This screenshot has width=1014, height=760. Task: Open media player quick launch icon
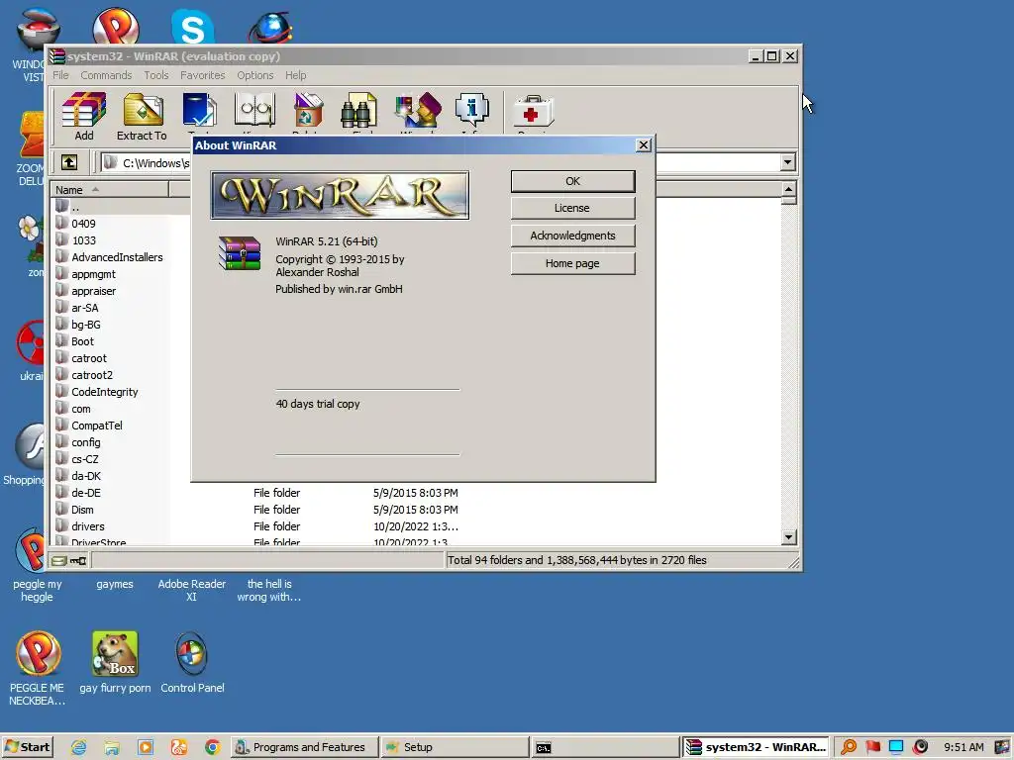tap(146, 747)
